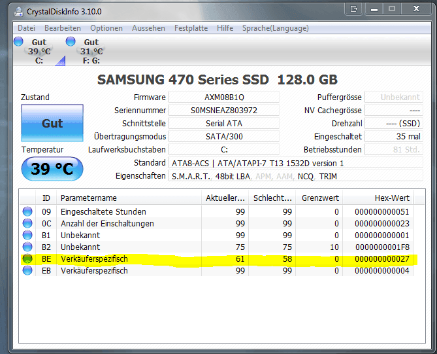This screenshot has height=354, width=437.
Task: Click the green status orb of row BE
Action: pos(27,259)
